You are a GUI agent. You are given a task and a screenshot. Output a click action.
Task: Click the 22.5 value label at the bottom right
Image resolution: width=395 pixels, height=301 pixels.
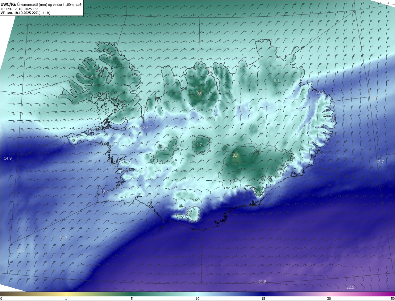click(350, 287)
